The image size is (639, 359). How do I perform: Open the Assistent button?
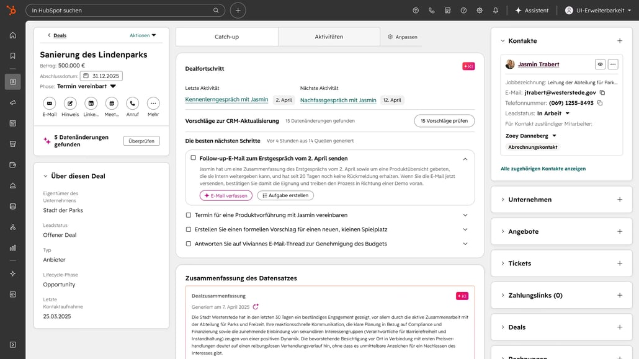point(532,11)
